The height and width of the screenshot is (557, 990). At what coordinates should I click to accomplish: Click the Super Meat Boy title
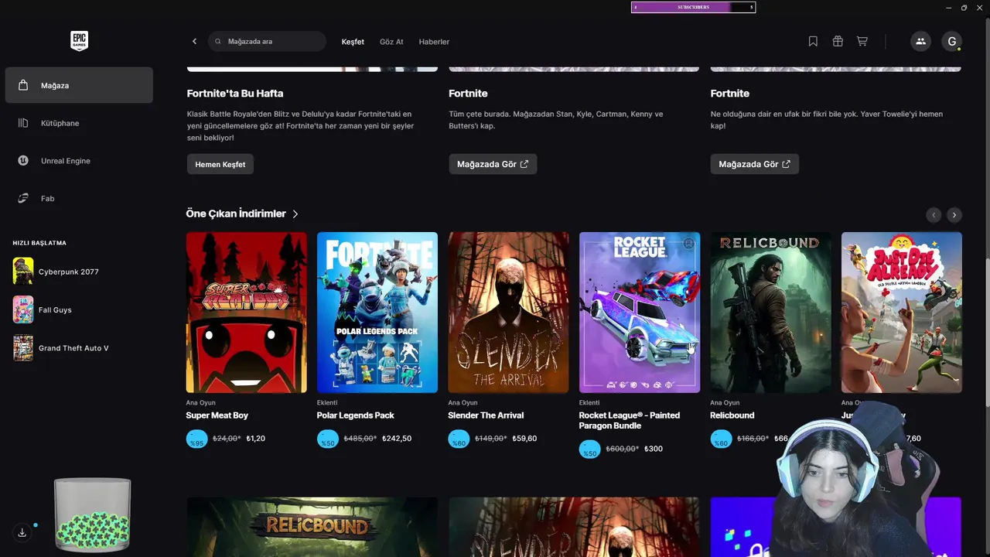pyautogui.click(x=217, y=415)
